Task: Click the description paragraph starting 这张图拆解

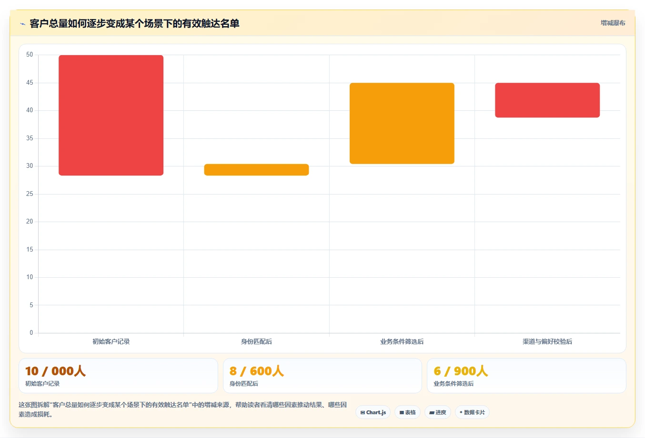Action: pos(183,409)
